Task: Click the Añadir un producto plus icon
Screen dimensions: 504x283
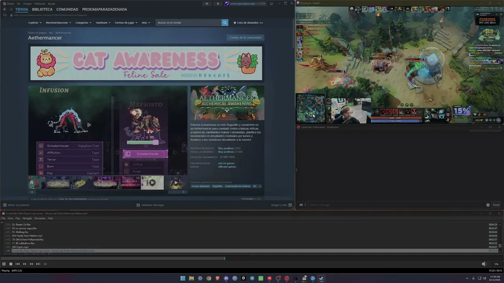Action: click(5, 205)
